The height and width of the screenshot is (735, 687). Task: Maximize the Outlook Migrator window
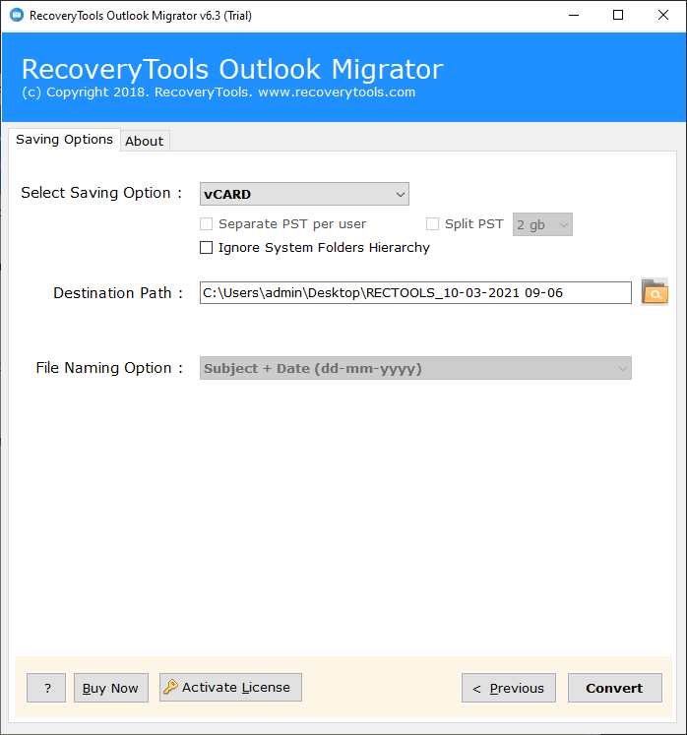click(x=618, y=16)
